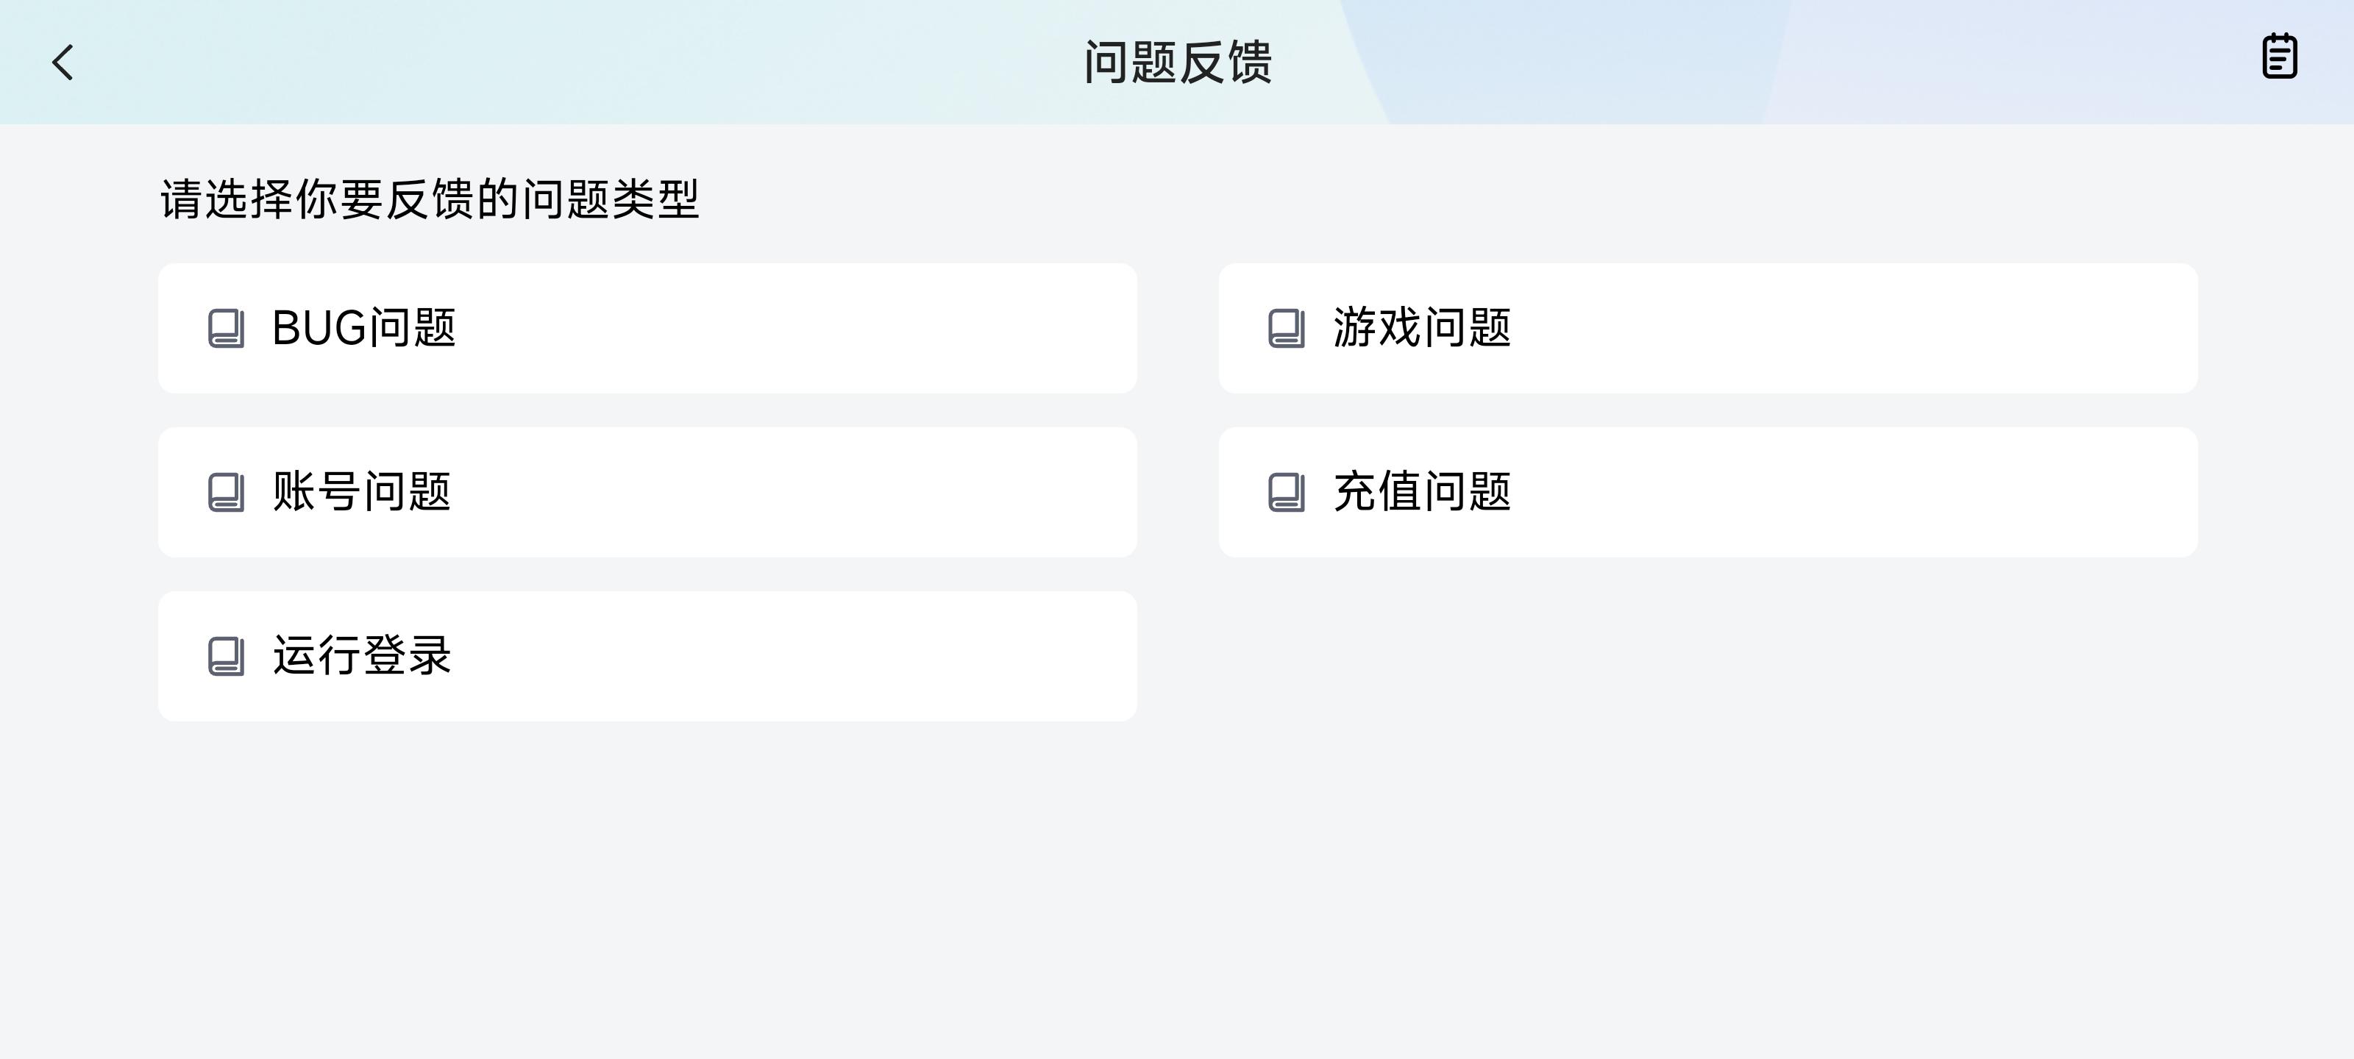Tap the empty area of 游戏问题 card
The image size is (2354, 1059).
pyautogui.click(x=1855, y=328)
